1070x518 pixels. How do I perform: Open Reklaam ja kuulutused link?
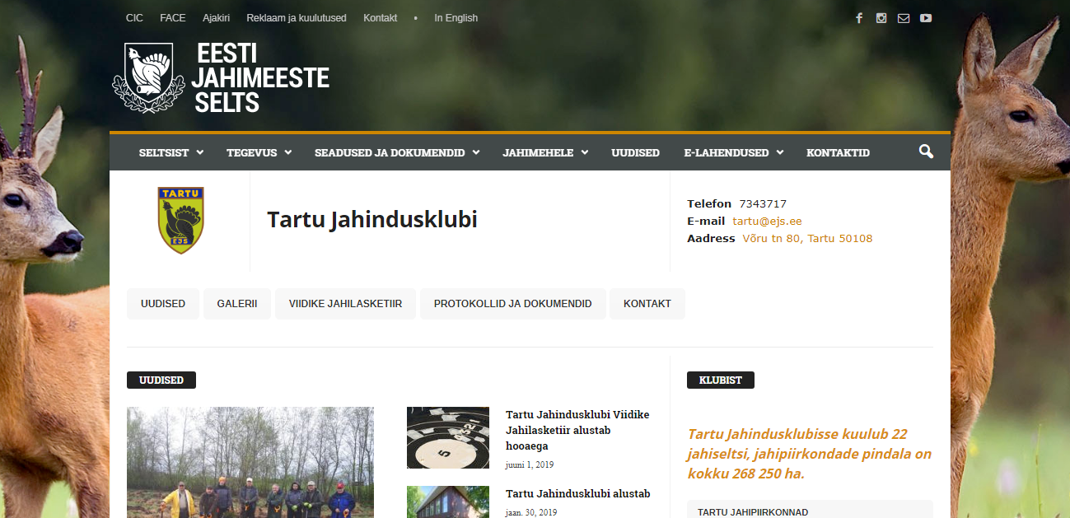pos(297,18)
